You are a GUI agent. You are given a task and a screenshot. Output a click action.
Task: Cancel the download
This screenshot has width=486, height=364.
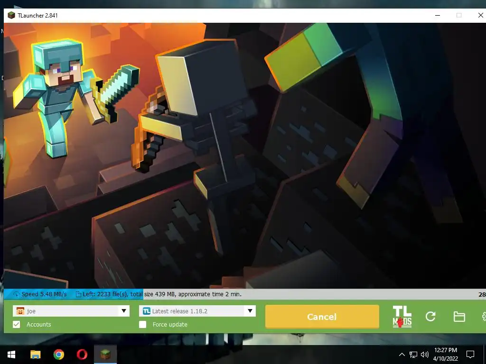(x=322, y=317)
